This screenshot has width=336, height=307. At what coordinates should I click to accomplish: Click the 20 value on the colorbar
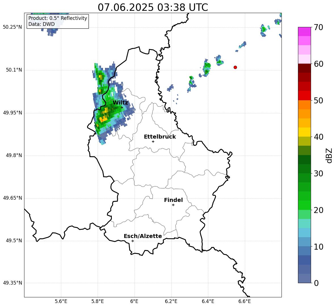[318, 210]
